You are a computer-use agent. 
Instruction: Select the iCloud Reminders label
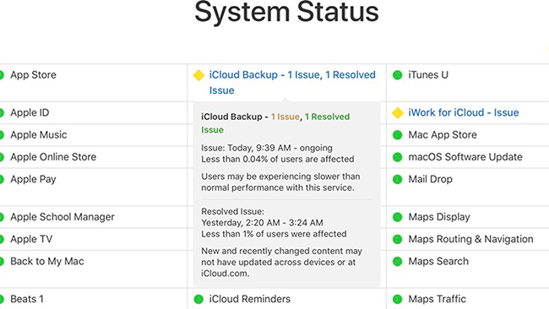click(x=250, y=299)
